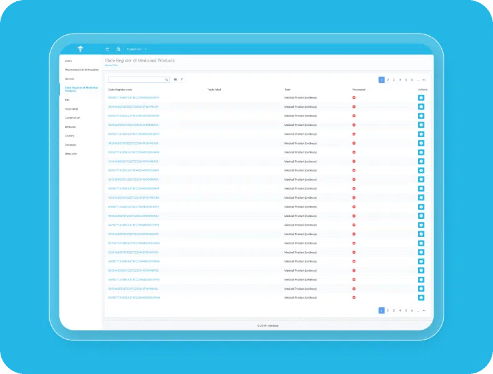The width and height of the screenshot is (493, 374).
Task: Open the INN sidebar item
Action: pos(67,100)
